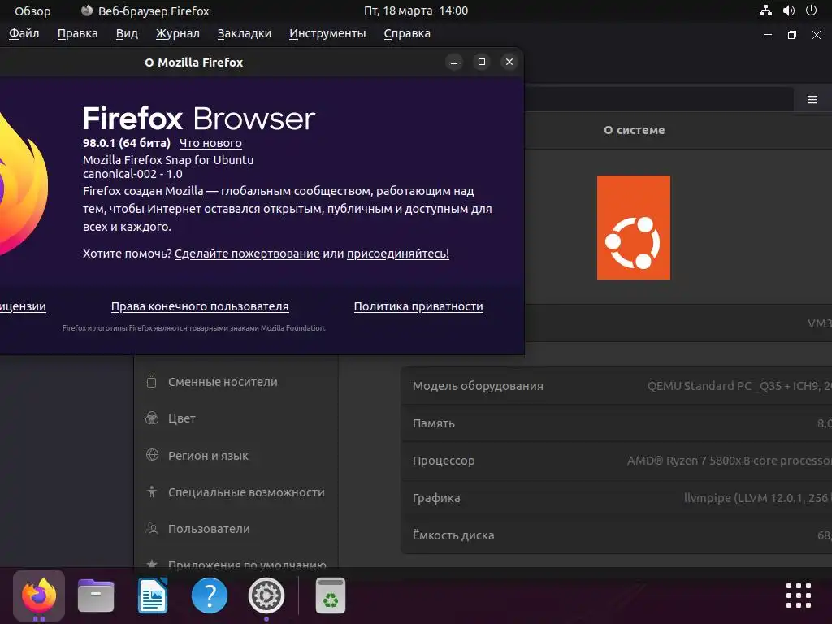This screenshot has height=624, width=832.
Task: Click version text 98.0.1 (64 бита)
Action: pyautogui.click(x=126, y=143)
